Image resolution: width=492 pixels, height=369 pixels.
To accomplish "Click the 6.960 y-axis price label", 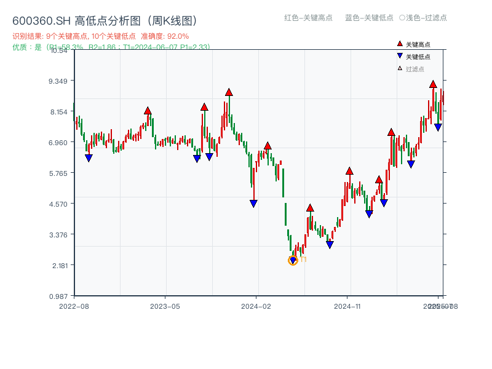I will point(61,143).
